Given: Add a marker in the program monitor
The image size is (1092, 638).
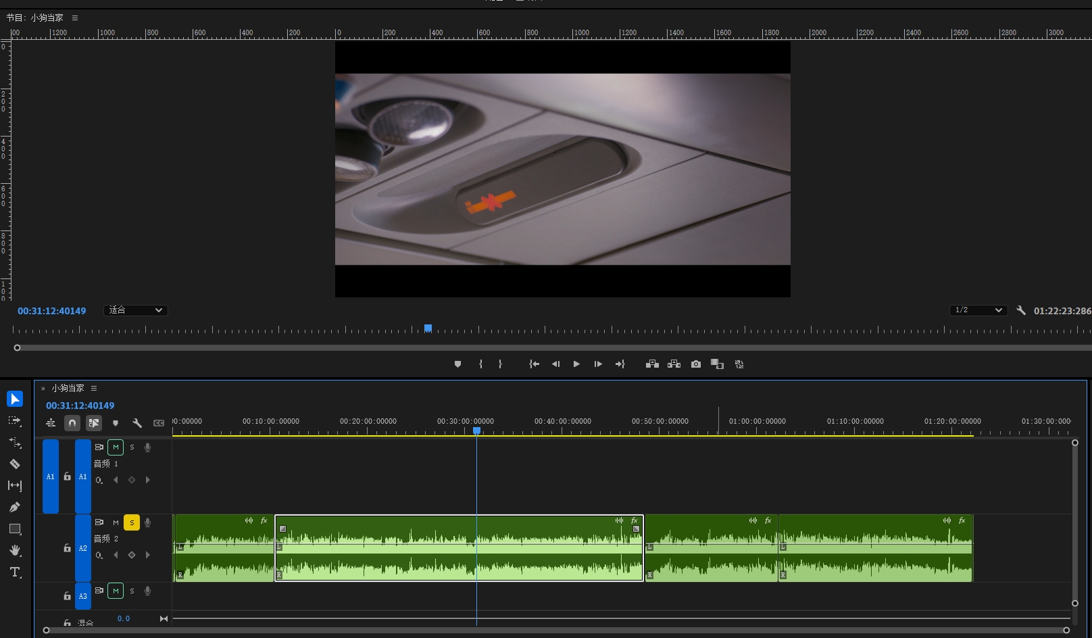Looking at the screenshot, I should click(457, 364).
